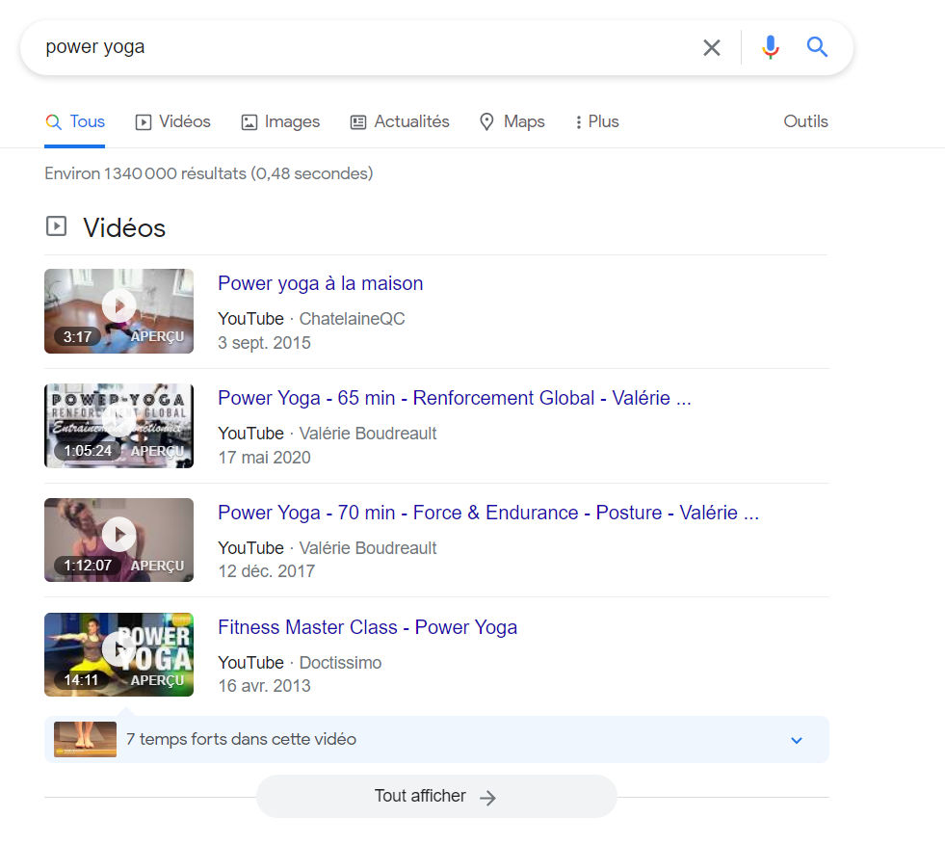The width and height of the screenshot is (945, 844).
Task: Click the play button on ChatelaineQC video thumbnail
Action: 118,306
